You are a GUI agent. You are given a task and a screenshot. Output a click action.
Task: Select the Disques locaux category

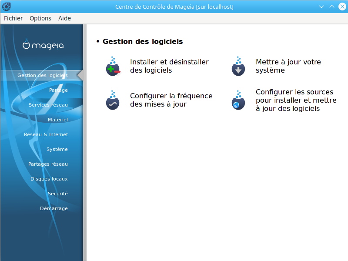(x=49, y=179)
